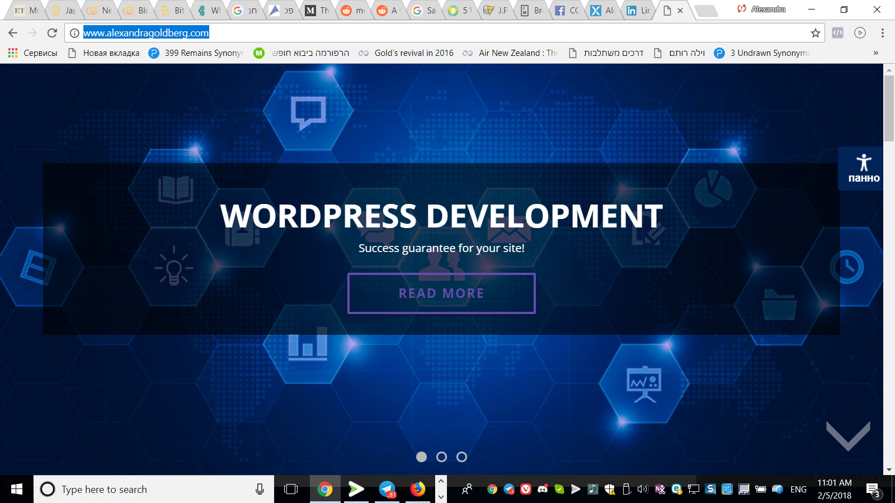Click the Discord tray icon

coord(543,489)
